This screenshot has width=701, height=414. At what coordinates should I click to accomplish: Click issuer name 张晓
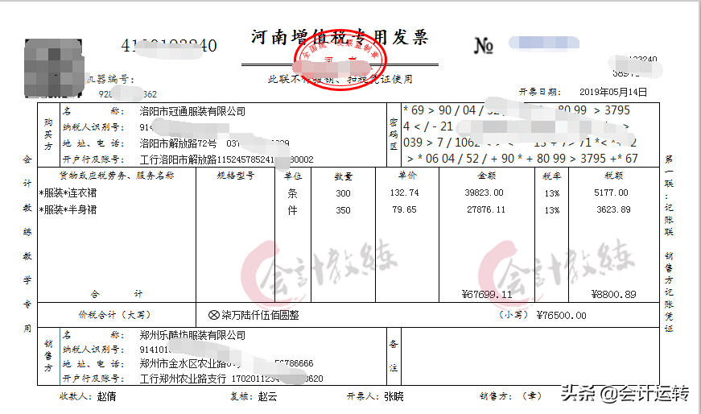point(394,396)
